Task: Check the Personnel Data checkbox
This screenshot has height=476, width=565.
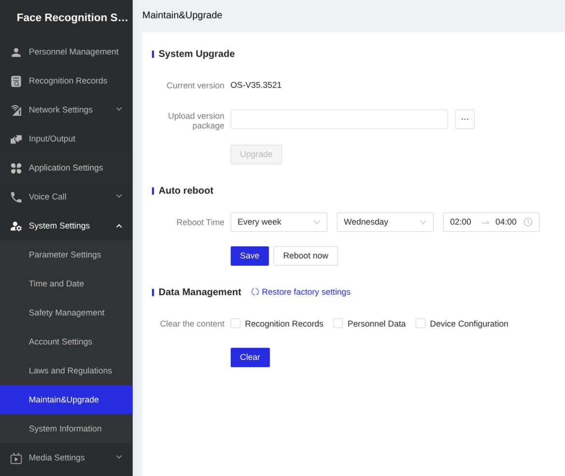Action: tap(338, 323)
